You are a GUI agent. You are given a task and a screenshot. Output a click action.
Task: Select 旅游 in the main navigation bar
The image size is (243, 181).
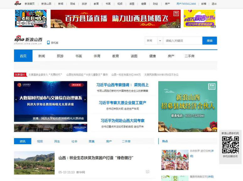point(60,56)
